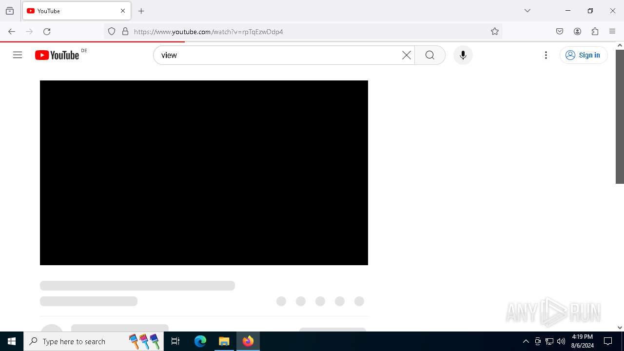Save the page to Pocket
Screen dimensions: 624x351
(x=560, y=32)
